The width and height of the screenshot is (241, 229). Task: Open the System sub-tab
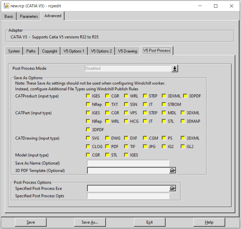(14, 51)
